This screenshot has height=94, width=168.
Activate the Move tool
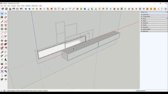[2, 41]
